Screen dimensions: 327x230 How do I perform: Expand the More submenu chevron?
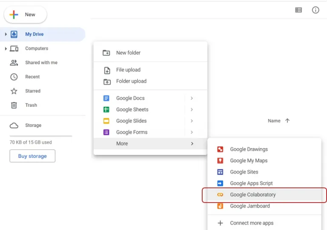192,143
